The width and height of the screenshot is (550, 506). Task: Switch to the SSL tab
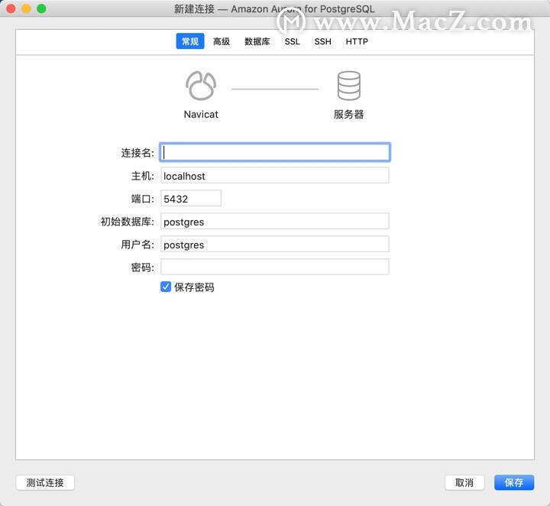point(292,41)
